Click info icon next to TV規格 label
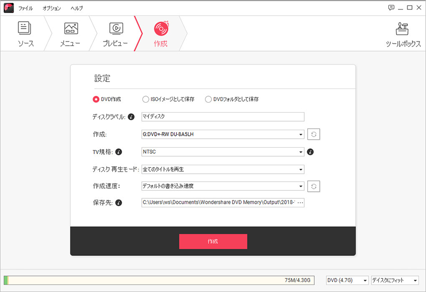This screenshot has width=426, height=292. coord(118,152)
